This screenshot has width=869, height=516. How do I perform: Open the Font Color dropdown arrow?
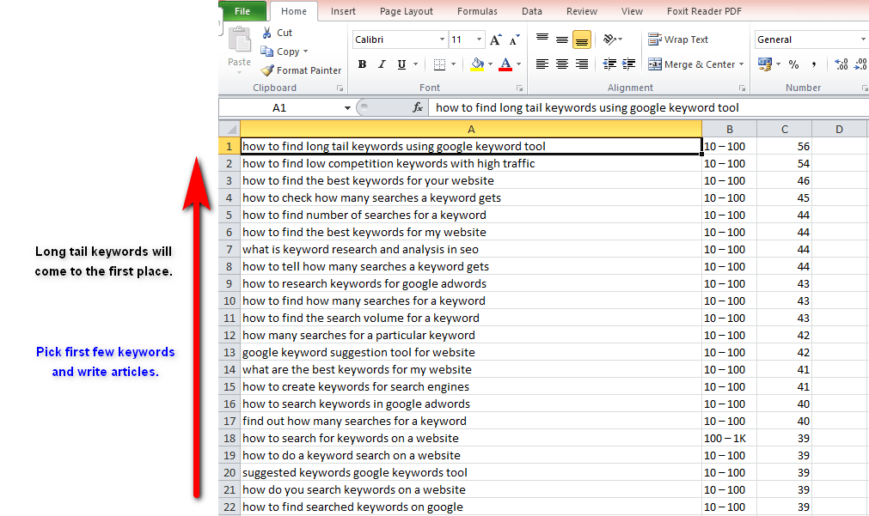pos(519,64)
